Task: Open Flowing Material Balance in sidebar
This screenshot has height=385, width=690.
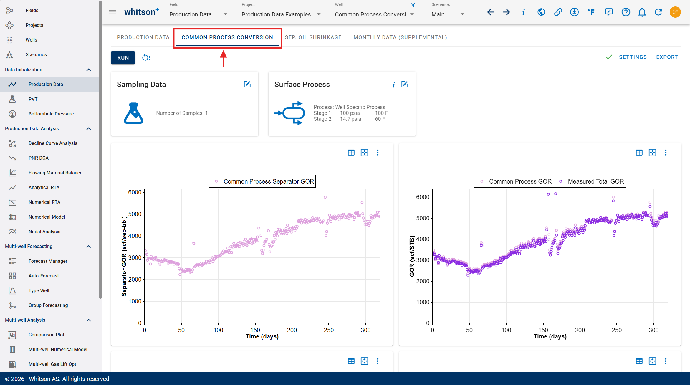Action: pyautogui.click(x=49, y=173)
